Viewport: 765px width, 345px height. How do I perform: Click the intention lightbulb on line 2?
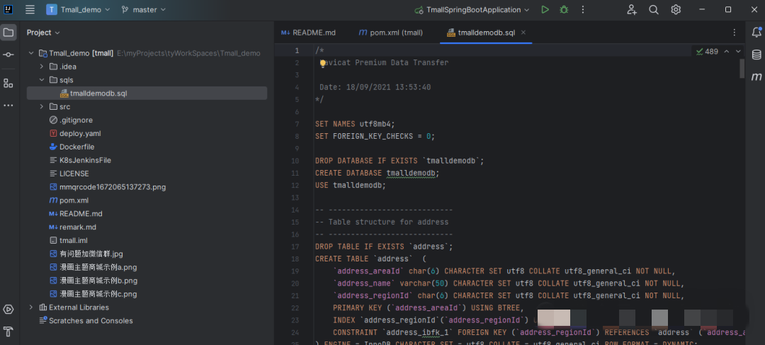(x=322, y=63)
